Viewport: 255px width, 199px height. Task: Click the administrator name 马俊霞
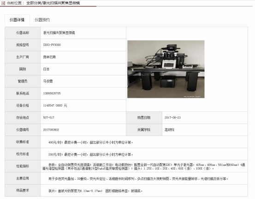(48, 81)
